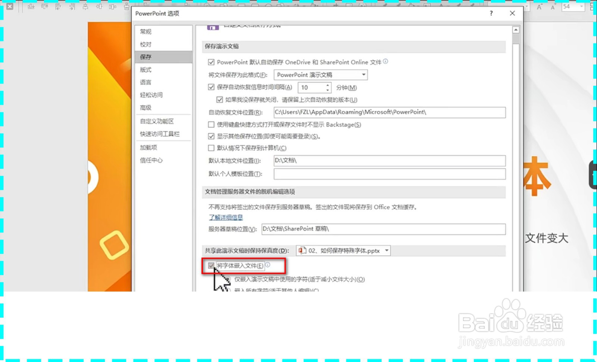Select 校对 category in options sidebar
Screen dimensions: 597x362
pyautogui.click(x=163, y=44)
